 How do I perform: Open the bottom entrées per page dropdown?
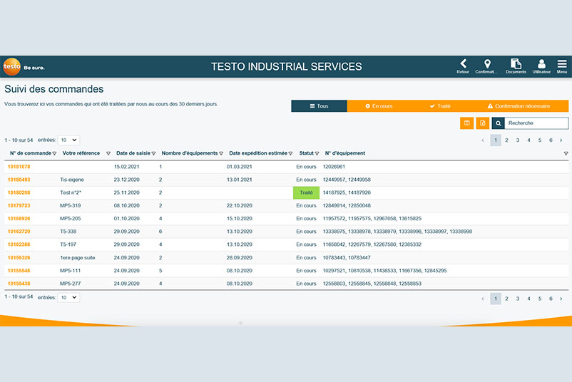pyautogui.click(x=68, y=297)
